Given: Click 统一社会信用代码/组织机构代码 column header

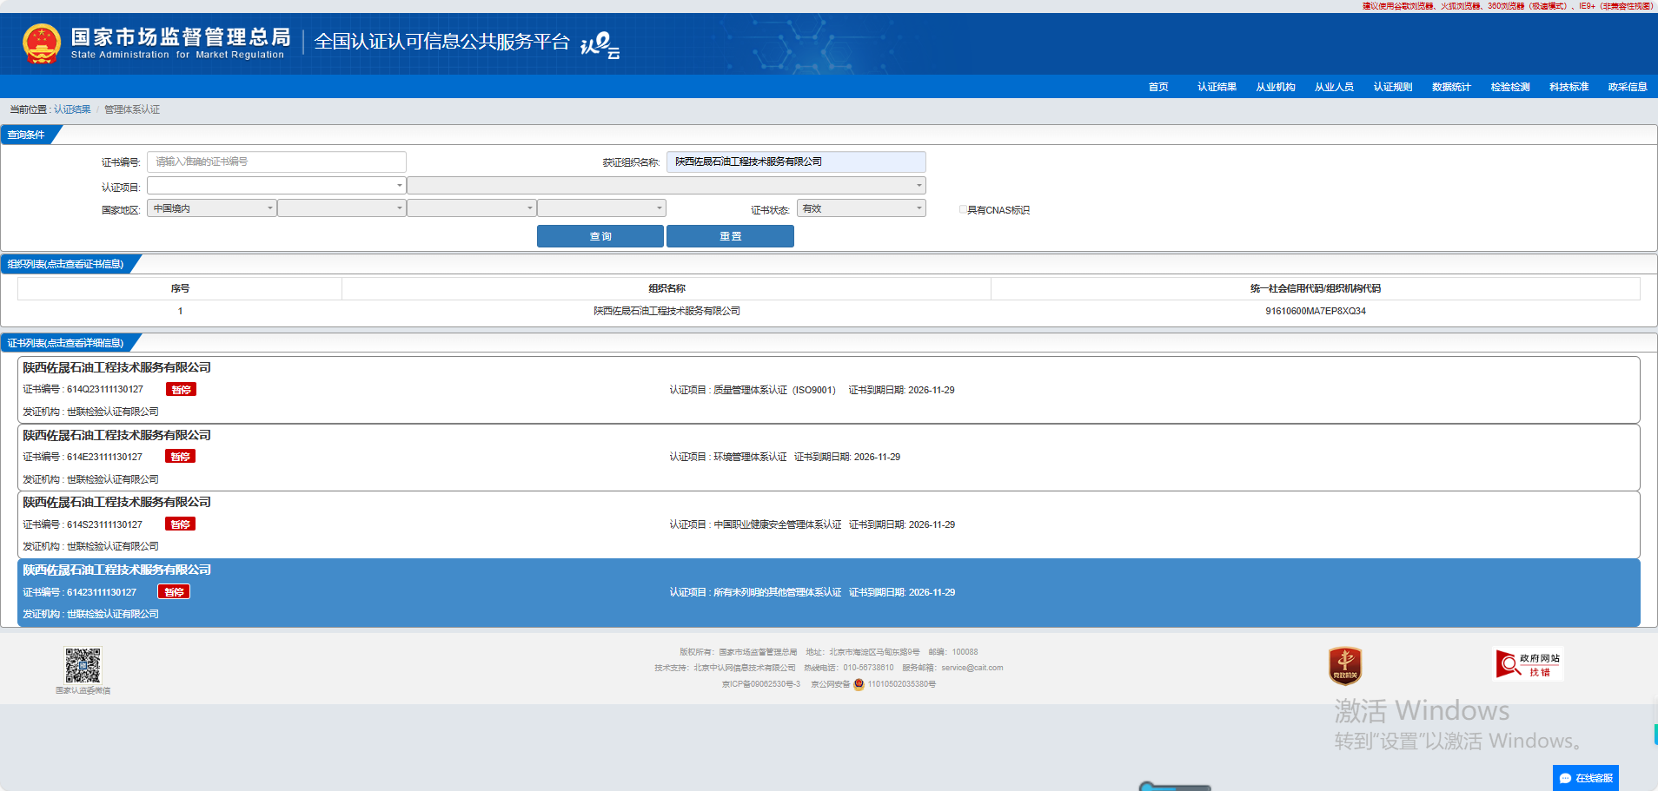Looking at the screenshot, I should (x=1316, y=288).
